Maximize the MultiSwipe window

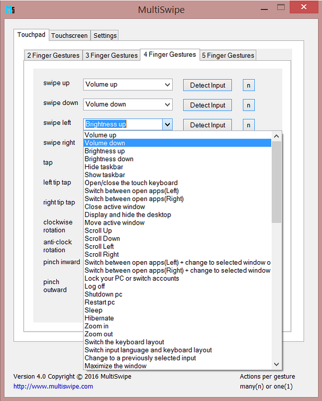[x=281, y=7]
